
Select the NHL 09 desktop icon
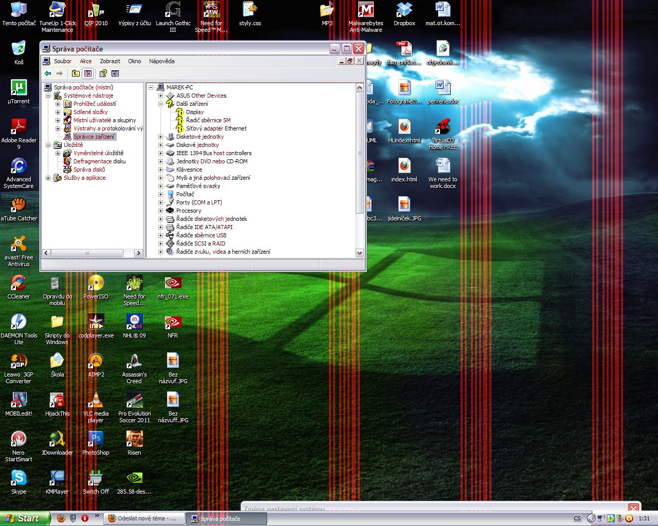coord(134,326)
